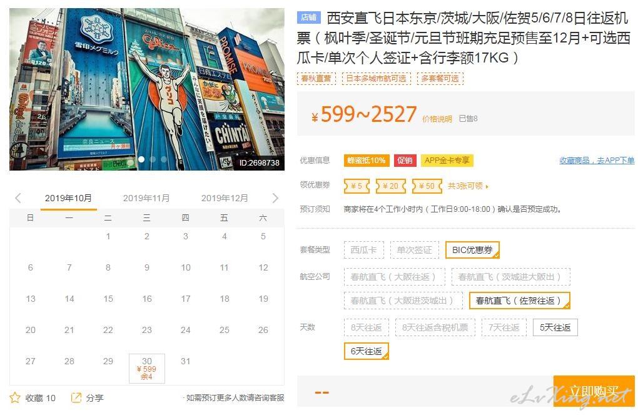Click the favorite star icon
The width and height of the screenshot is (638, 418).
point(15,397)
